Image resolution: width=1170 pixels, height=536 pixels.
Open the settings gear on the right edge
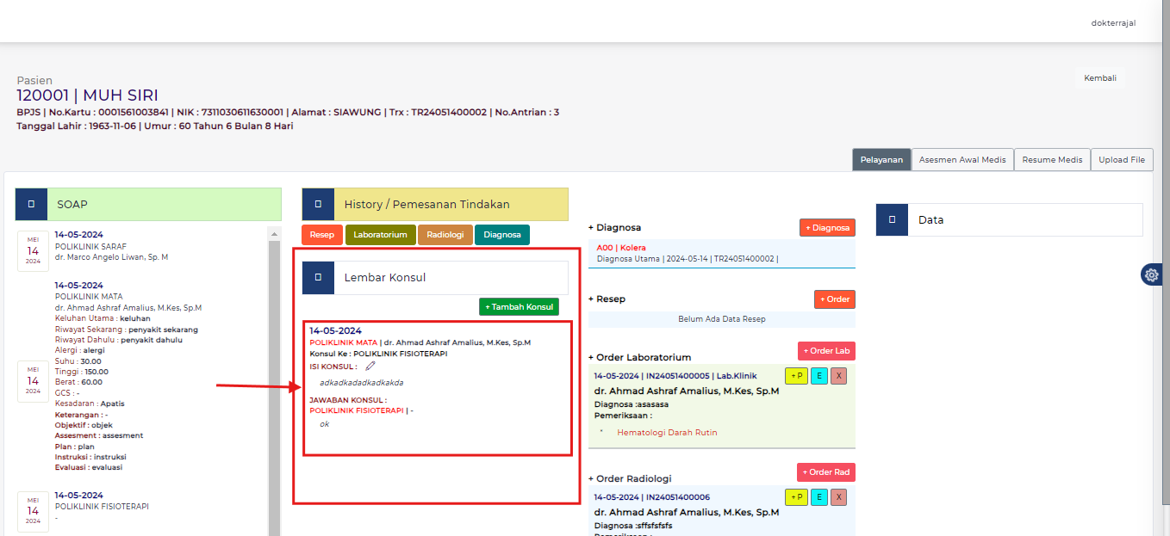pos(1151,274)
